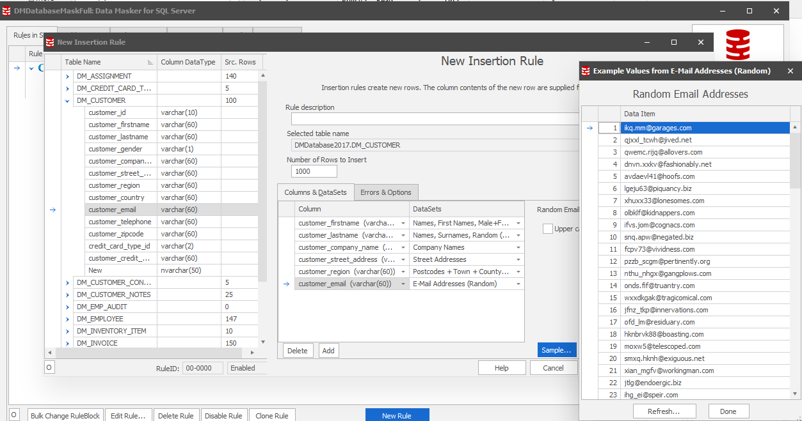Open the customer_firstname column dropdown
The height and width of the screenshot is (421, 802).
point(403,223)
